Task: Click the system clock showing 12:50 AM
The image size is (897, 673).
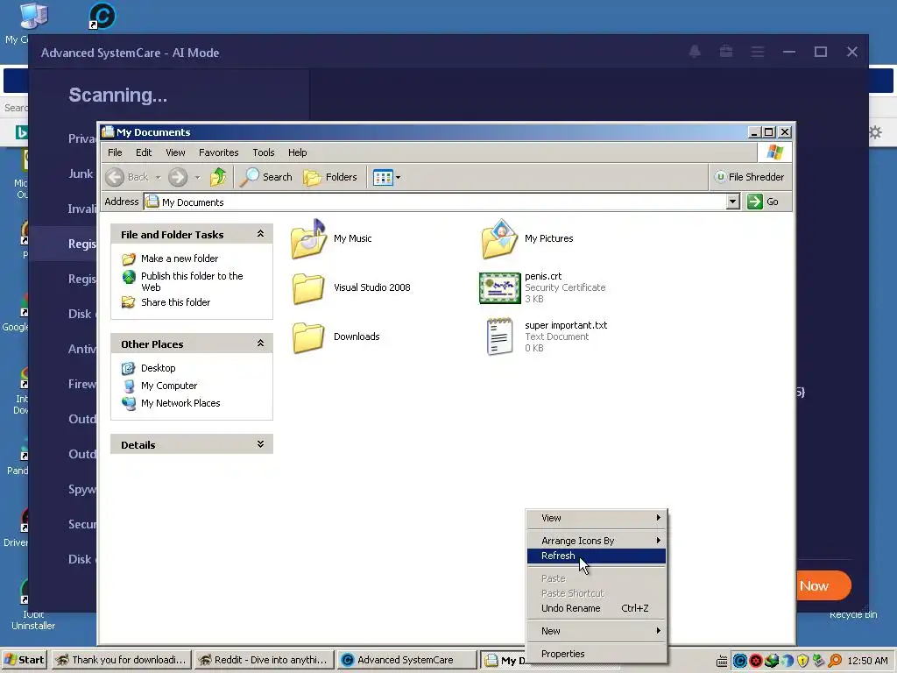Action: [867, 661]
